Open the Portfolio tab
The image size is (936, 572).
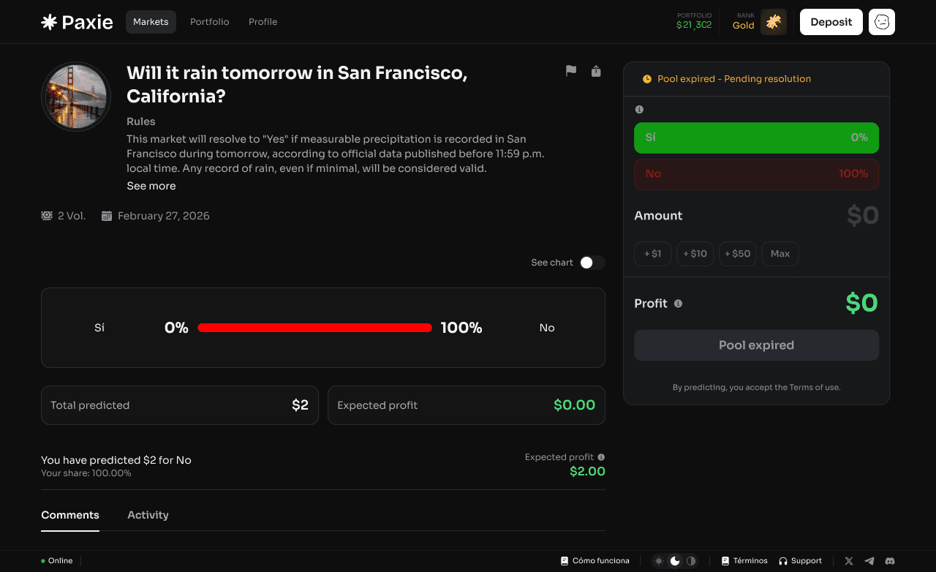click(x=210, y=22)
